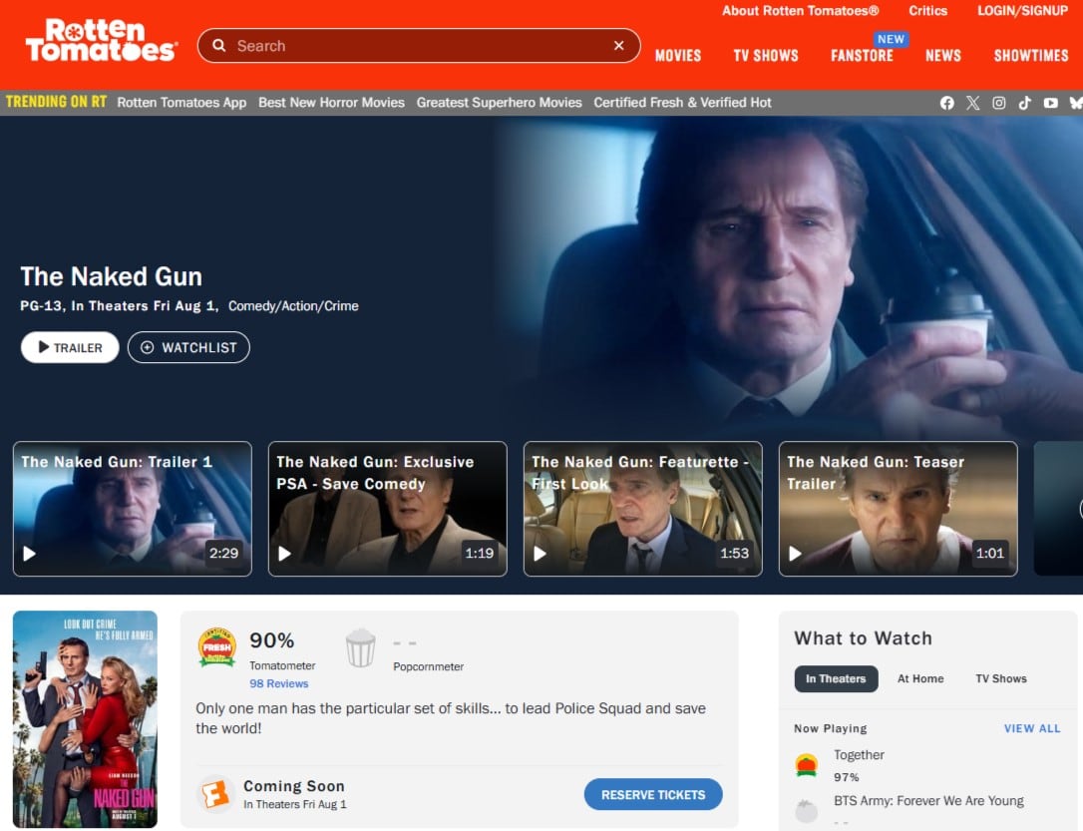Play the Featurette - First Look play icon
The width and height of the screenshot is (1083, 831).
coord(541,554)
